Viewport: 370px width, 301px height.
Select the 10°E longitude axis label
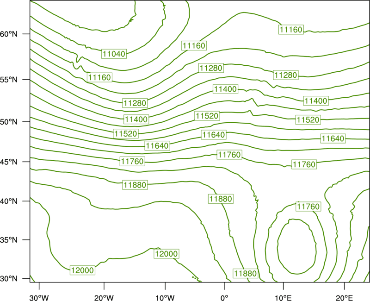(283, 298)
